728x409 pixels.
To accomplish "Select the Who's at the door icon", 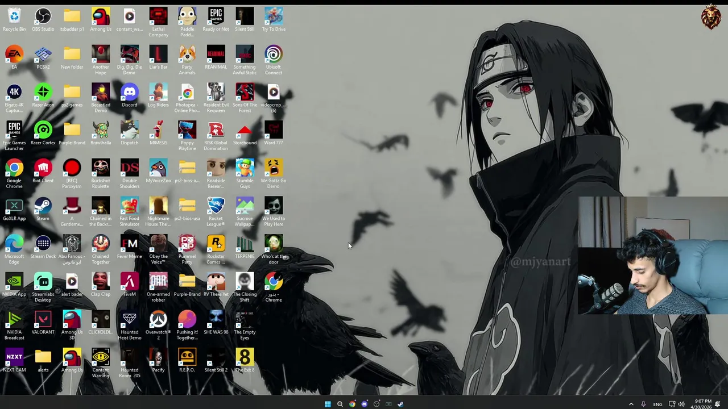I will (x=273, y=249).
